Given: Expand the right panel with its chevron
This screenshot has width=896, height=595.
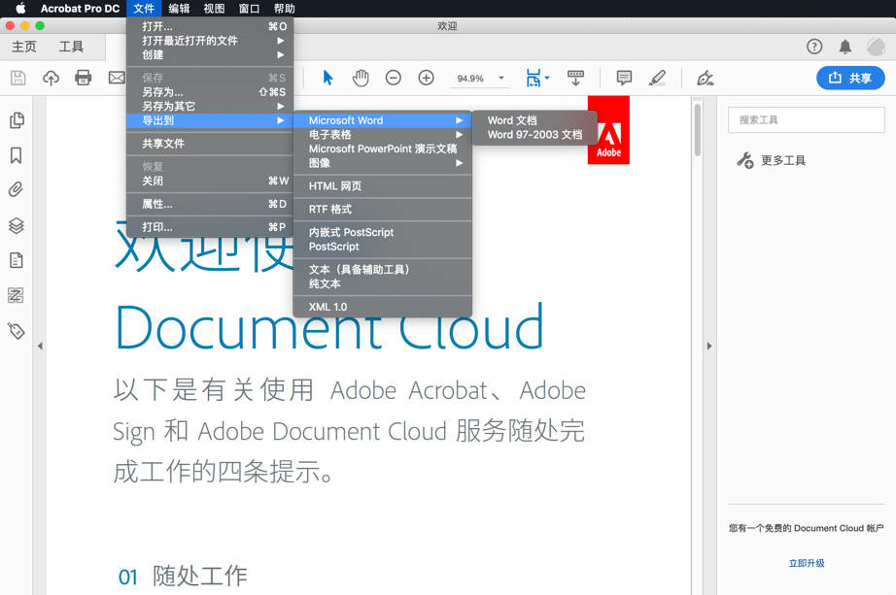Looking at the screenshot, I should [x=710, y=346].
